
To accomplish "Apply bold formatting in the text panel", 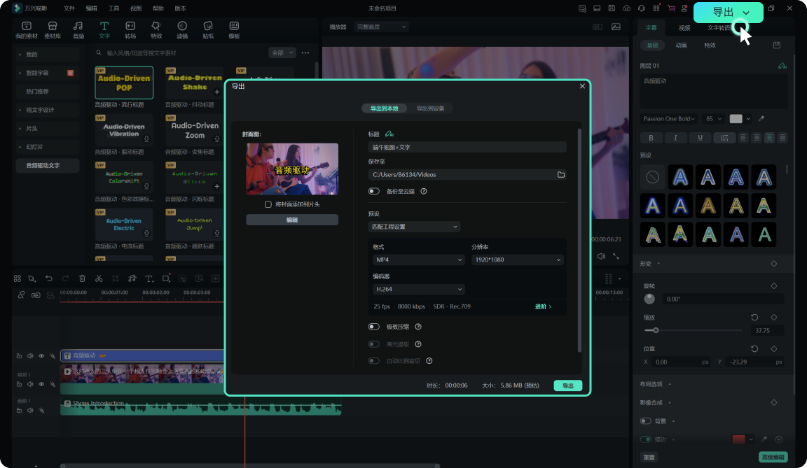I will pyautogui.click(x=651, y=138).
